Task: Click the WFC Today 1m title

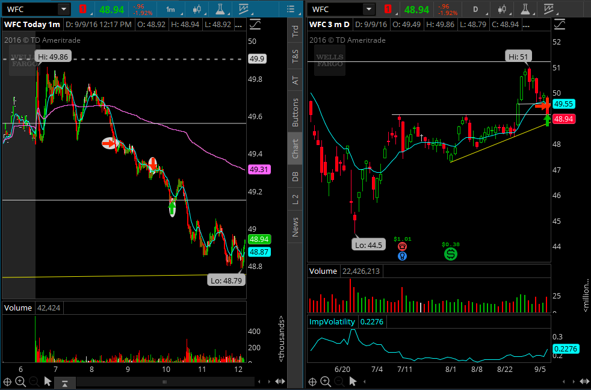Action: (32, 25)
